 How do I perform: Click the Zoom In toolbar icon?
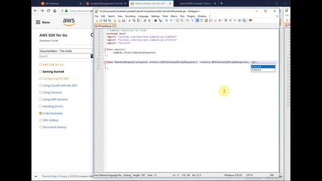pyautogui.click(x=166, y=21)
